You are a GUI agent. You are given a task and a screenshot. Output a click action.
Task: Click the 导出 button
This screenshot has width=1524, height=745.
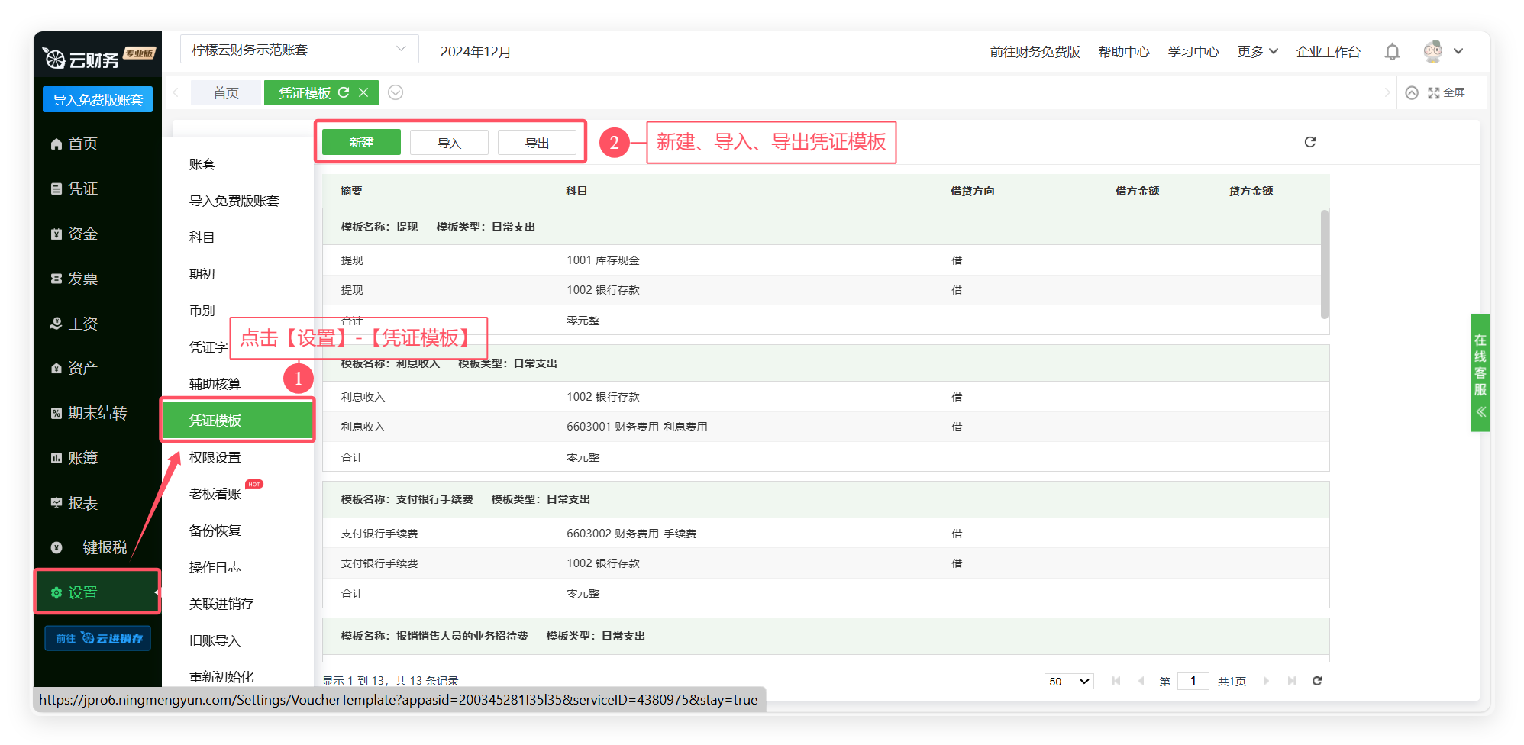coord(537,143)
